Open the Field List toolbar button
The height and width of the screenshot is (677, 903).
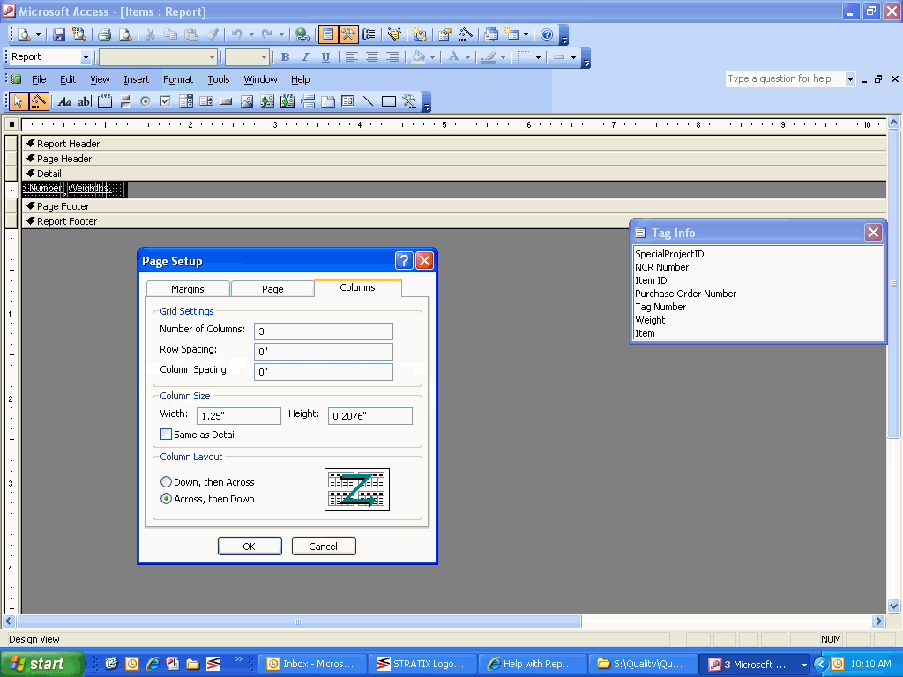coord(327,35)
